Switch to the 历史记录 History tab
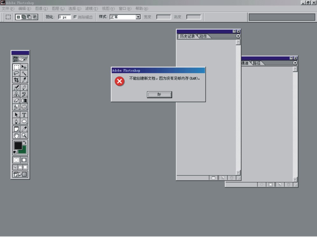The height and width of the screenshot is (237, 317). pos(187,36)
